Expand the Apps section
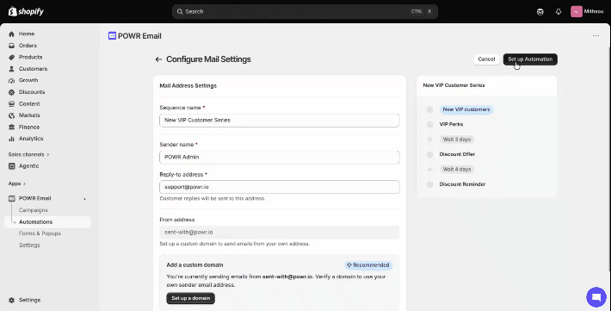Screen dimensions: 611x311 pos(16,183)
